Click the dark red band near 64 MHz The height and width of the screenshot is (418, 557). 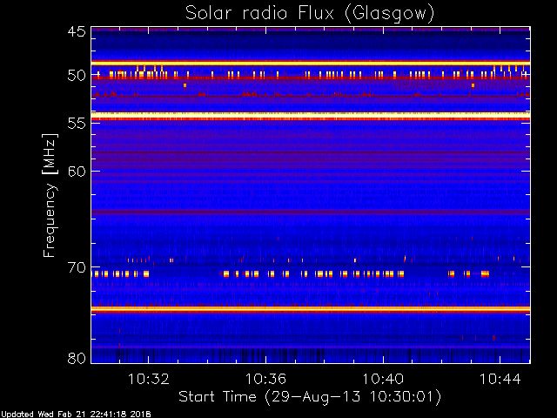tap(311, 212)
